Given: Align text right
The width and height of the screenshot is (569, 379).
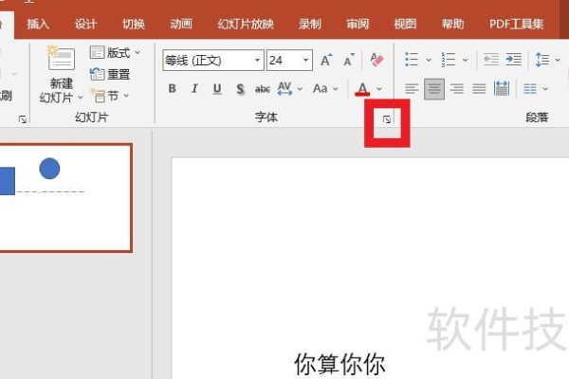Looking at the screenshot, I should 456,88.
